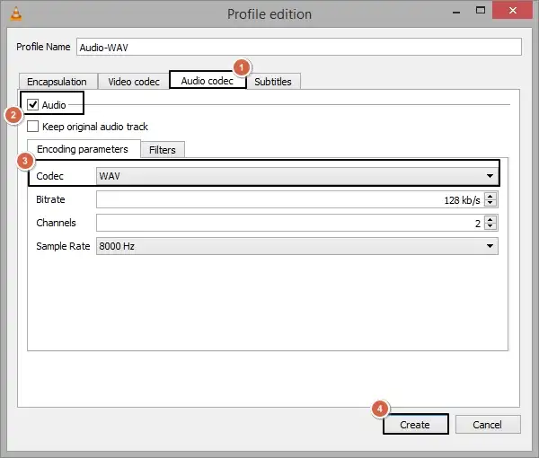Click the Codec label text
The width and height of the screenshot is (539, 458).
49,176
